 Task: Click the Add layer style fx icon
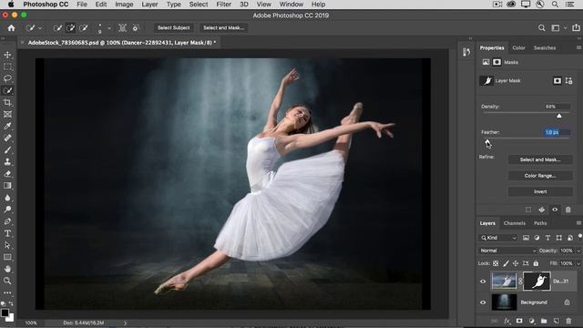(x=507, y=321)
